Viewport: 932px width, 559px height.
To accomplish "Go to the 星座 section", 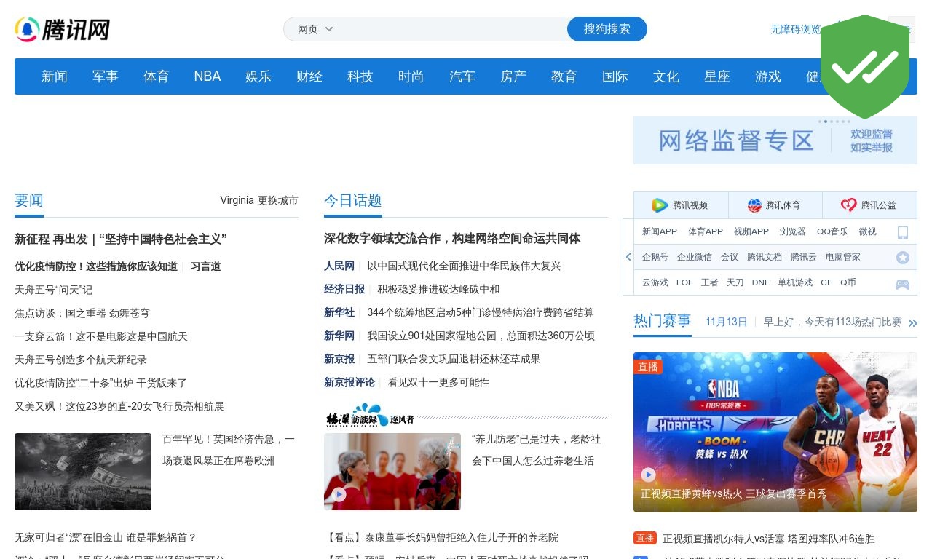I will [717, 76].
